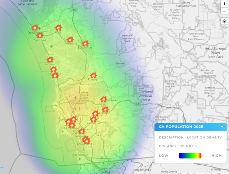Collapse the CA Population 2025 legend

click(222, 127)
